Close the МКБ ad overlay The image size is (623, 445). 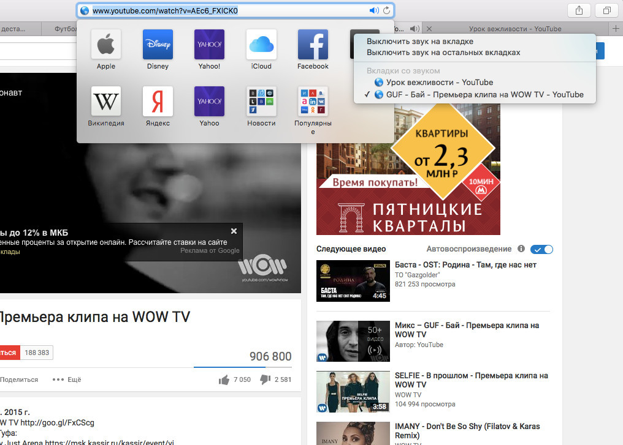234,231
